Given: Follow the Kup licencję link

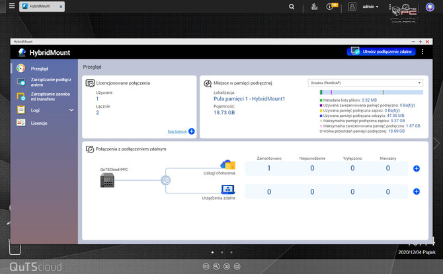Looking at the screenshot, I should [177, 131].
